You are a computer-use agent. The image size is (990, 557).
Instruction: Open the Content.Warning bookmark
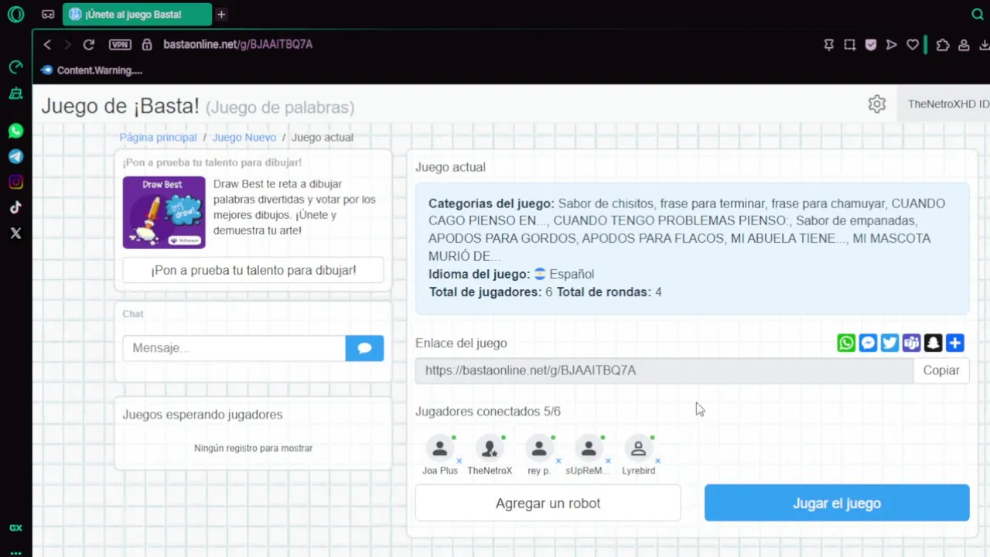coord(91,70)
